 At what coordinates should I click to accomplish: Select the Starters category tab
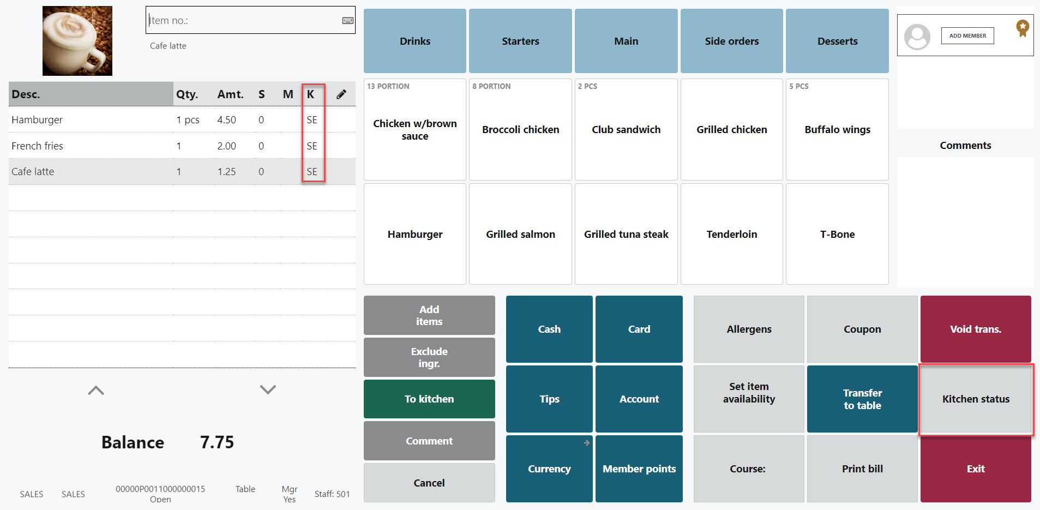(520, 41)
